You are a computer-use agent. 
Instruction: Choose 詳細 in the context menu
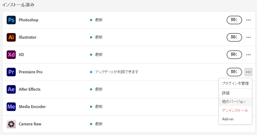226,93
